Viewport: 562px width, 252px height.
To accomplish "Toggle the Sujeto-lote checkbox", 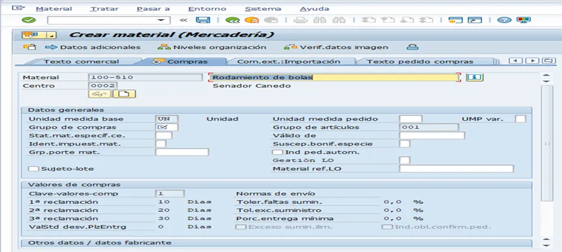I will (x=34, y=168).
